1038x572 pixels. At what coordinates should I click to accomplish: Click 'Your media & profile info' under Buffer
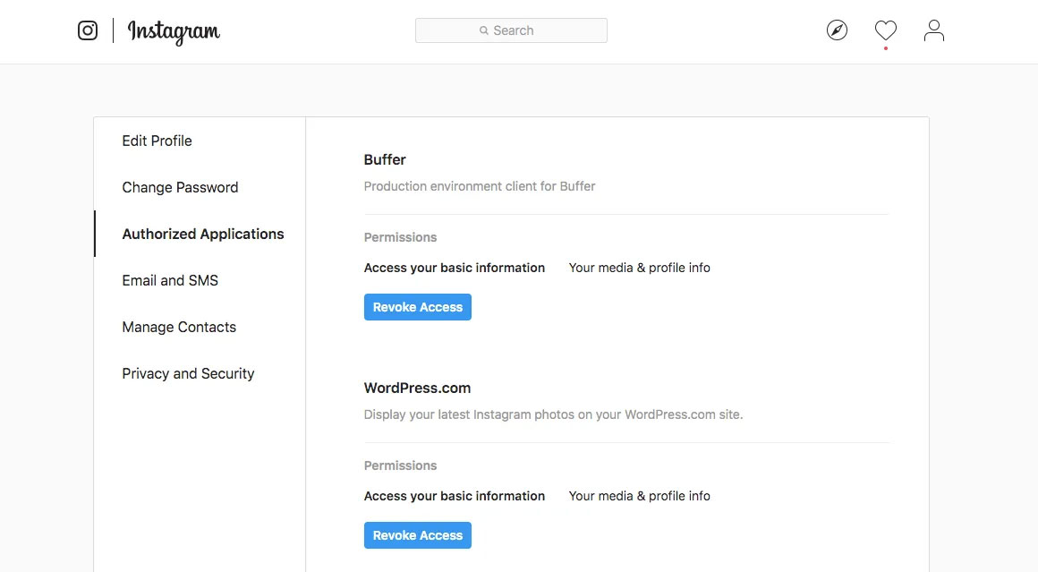point(640,269)
